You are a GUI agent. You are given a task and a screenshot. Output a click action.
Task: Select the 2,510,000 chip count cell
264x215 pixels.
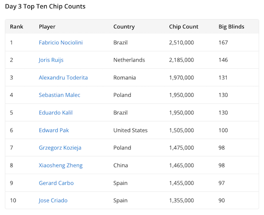(181, 42)
